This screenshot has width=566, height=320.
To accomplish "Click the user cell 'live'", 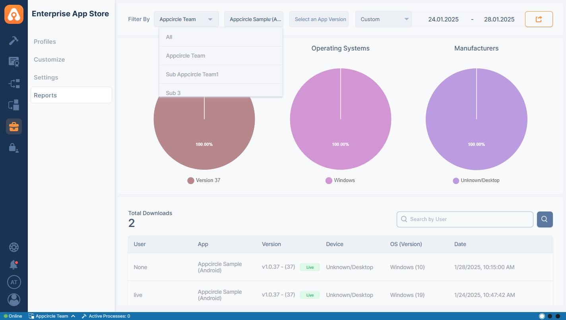I will click(138, 295).
